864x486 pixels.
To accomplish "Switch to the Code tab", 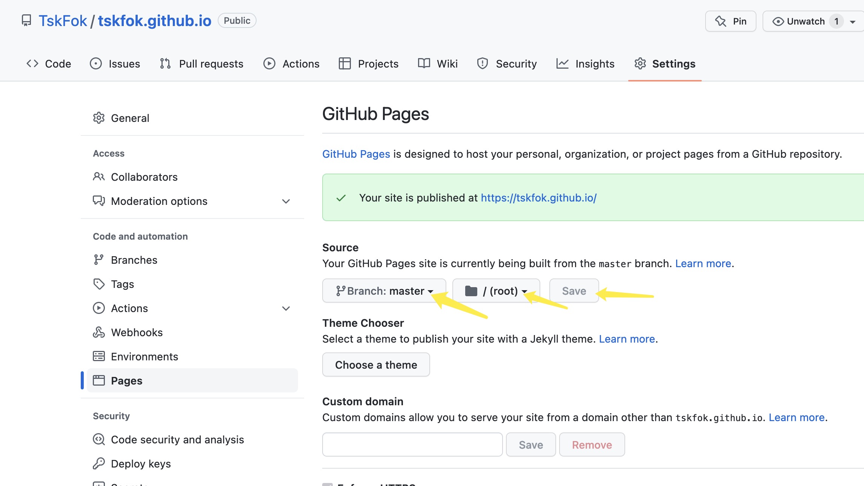I will tap(49, 64).
